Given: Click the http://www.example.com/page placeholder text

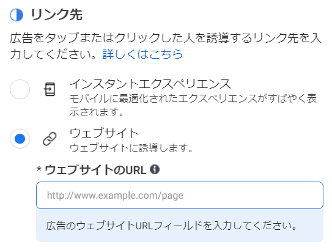Looking at the screenshot, I should tap(115, 196).
